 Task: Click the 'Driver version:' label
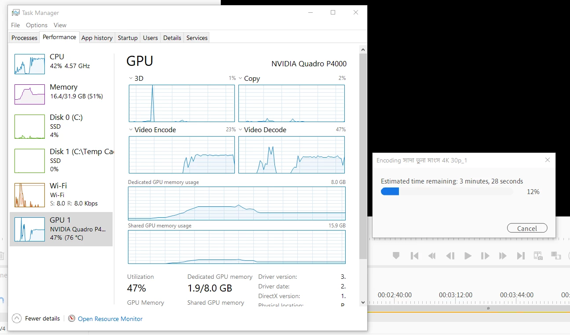pyautogui.click(x=278, y=277)
